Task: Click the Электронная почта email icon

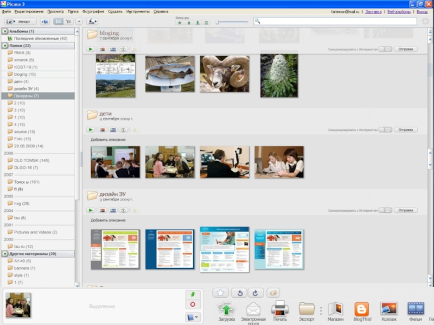Action: point(253,313)
